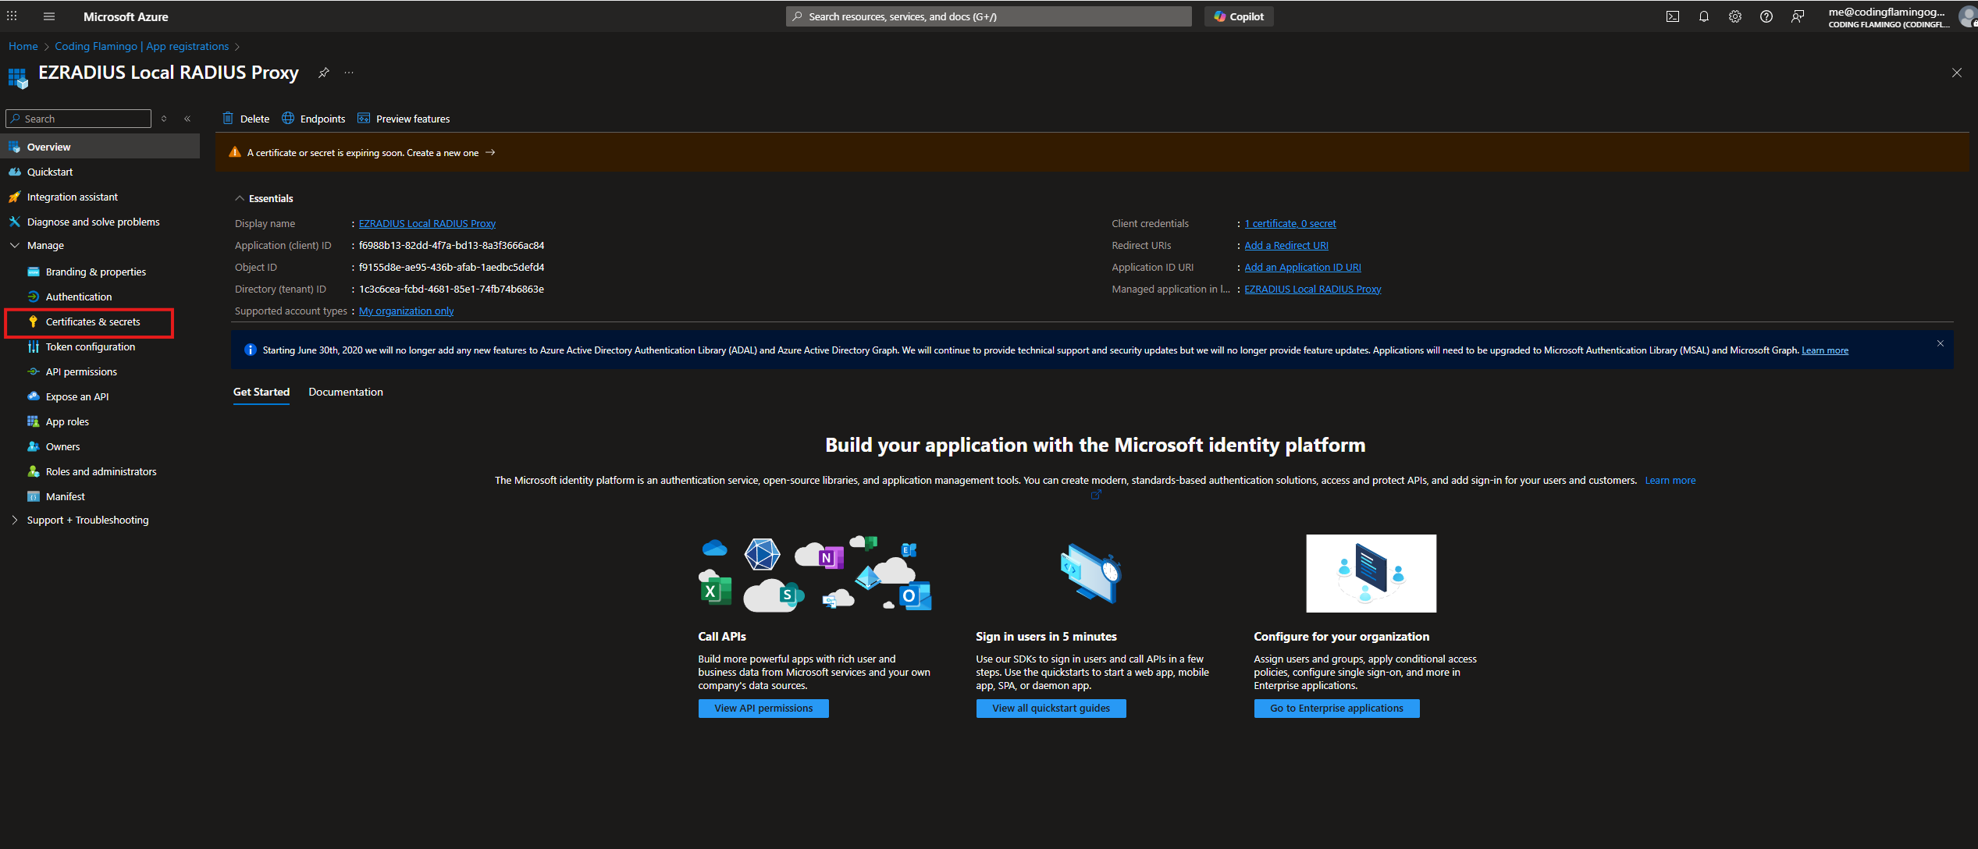Open Learn more about identity platform
This screenshot has width=1978, height=849.
click(x=1670, y=480)
